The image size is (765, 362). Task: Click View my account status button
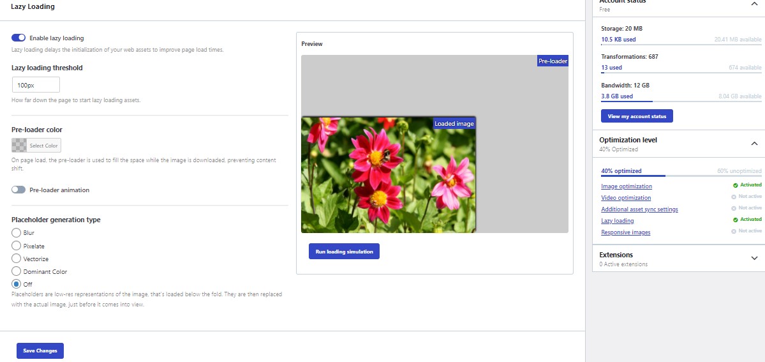coord(637,116)
